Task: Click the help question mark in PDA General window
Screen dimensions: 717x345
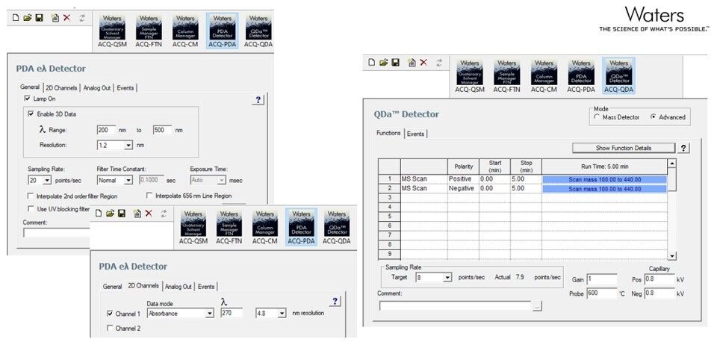Action: coord(258,100)
